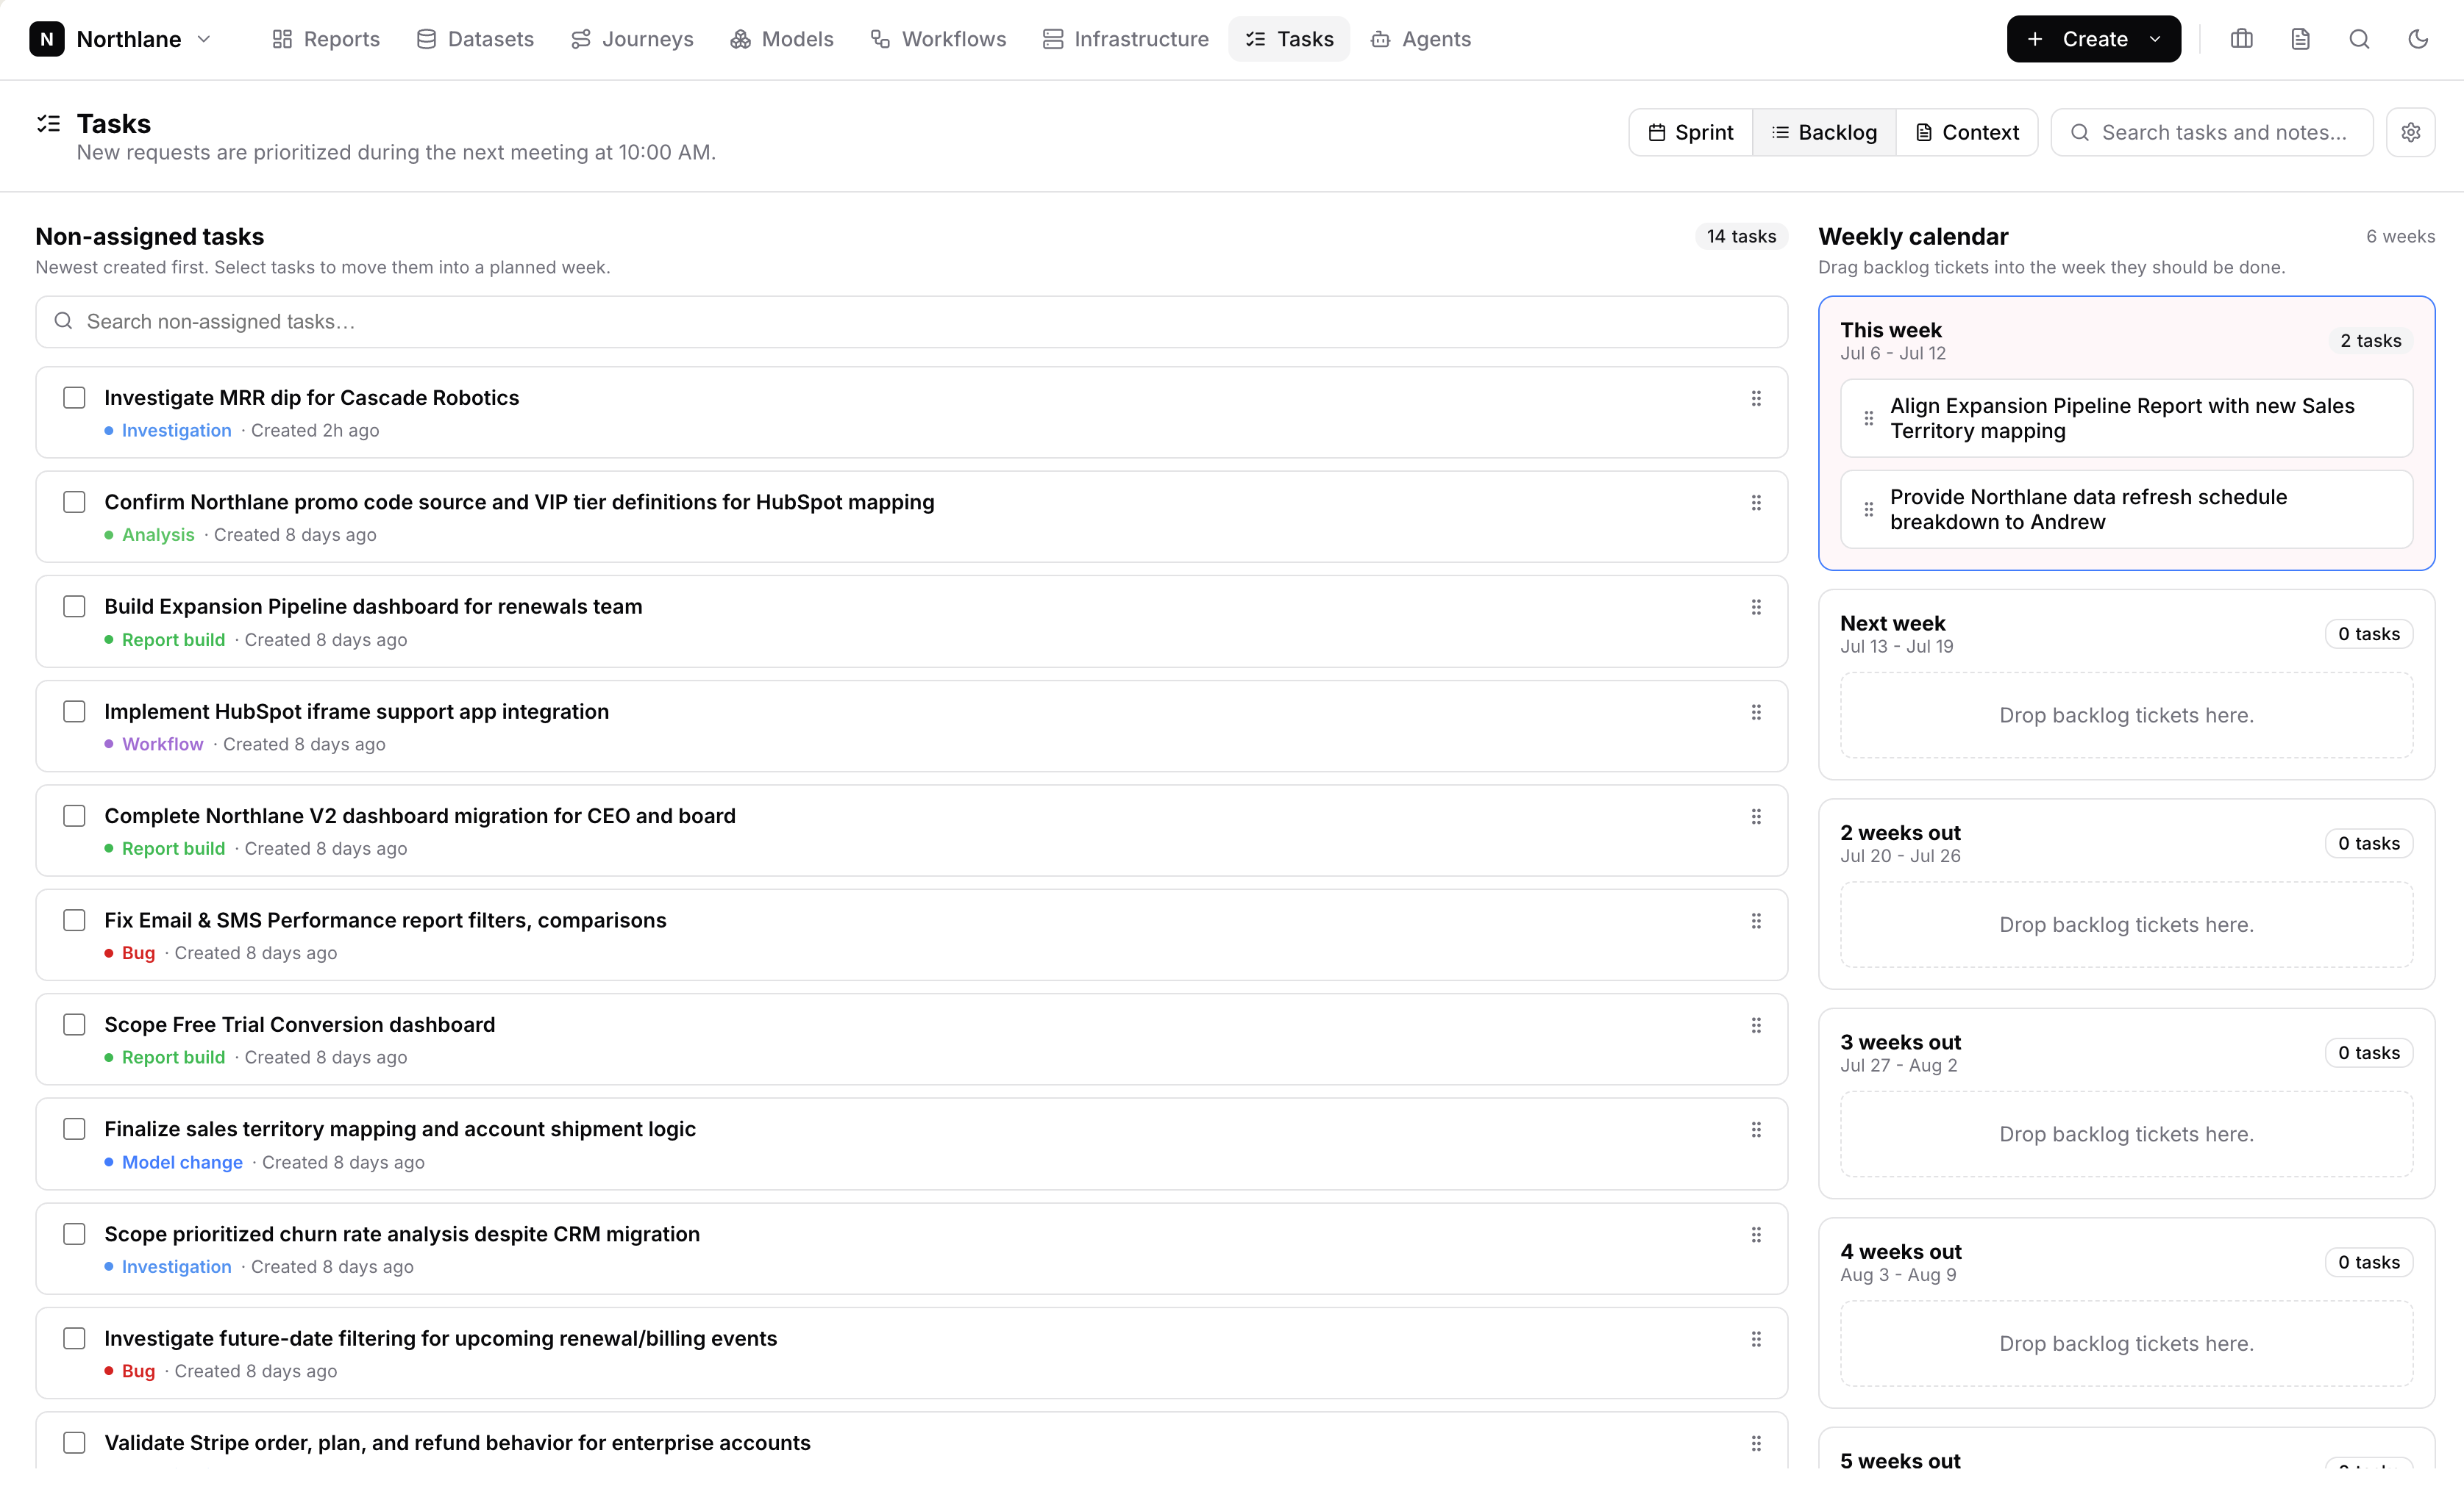
Task: Check Validate Stripe order task checkbox
Action: [74, 1443]
